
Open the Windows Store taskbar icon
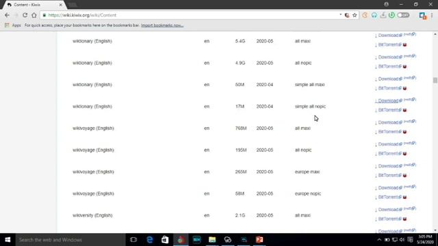[165, 240]
